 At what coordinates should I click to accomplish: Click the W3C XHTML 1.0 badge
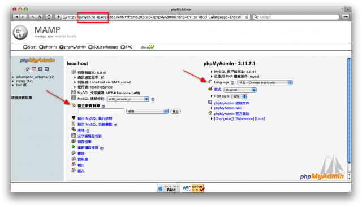[193, 188]
